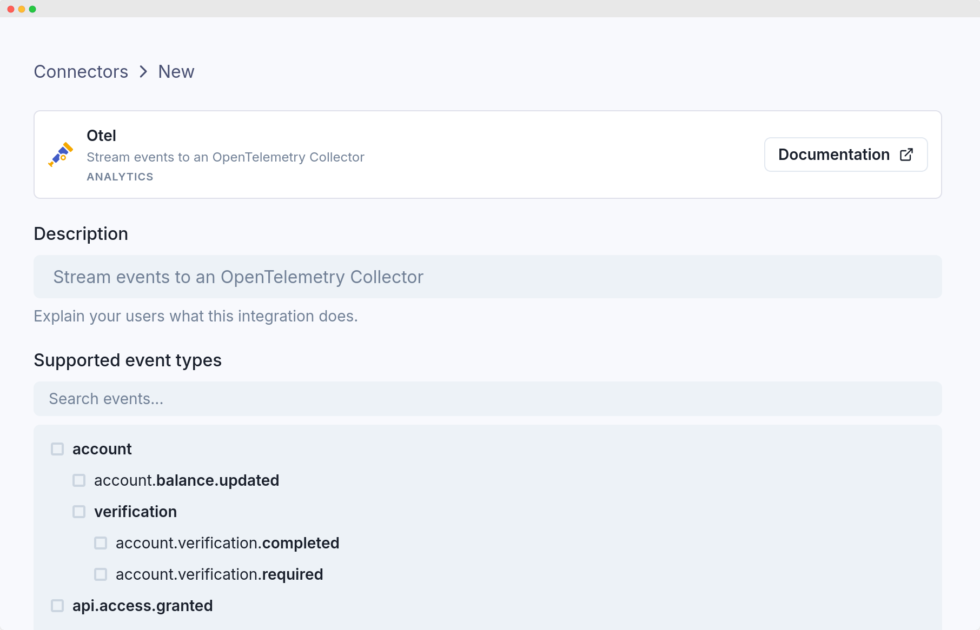The image size is (980, 630).
Task: Close the window with the red button
Action: point(11,9)
